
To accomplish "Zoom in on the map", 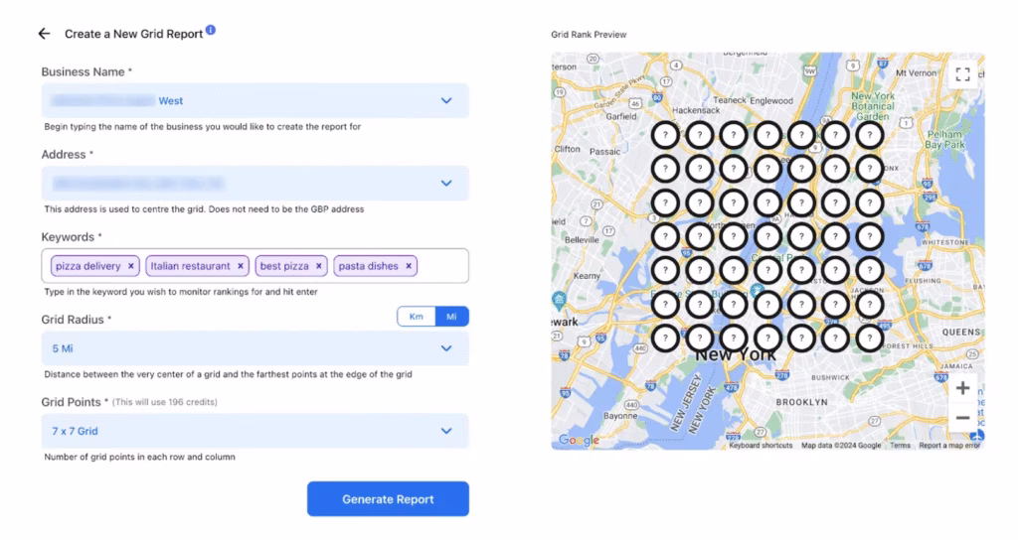I will (x=962, y=388).
